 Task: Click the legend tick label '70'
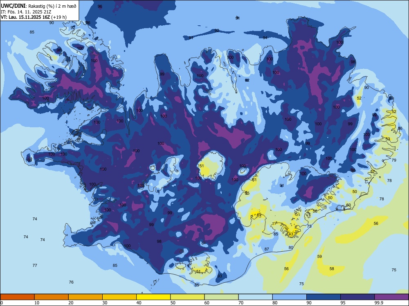[x=241, y=303]
